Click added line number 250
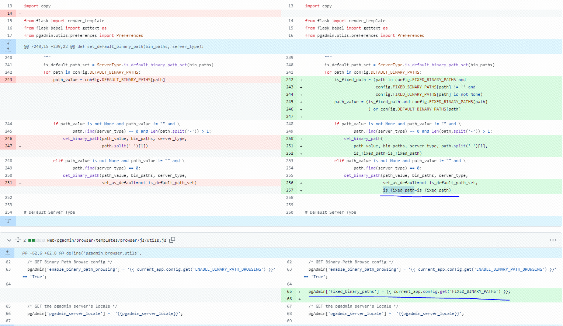The height and width of the screenshot is (326, 563). (290, 139)
